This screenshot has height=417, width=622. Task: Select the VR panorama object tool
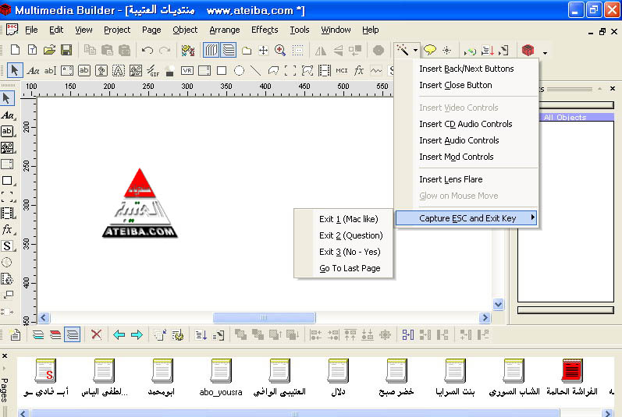pyautogui.click(x=187, y=71)
